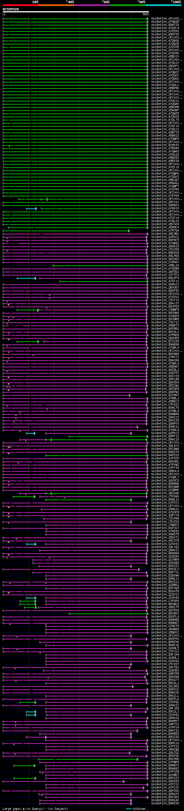The image size is (184, 811).
Task: Select hit label UniRef100_A7QGK3
Action: (165, 177)
